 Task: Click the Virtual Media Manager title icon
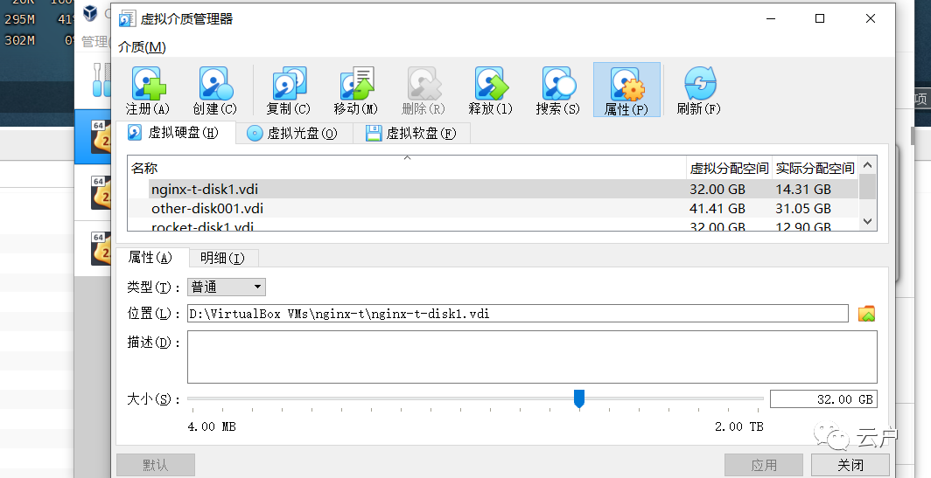[x=127, y=19]
